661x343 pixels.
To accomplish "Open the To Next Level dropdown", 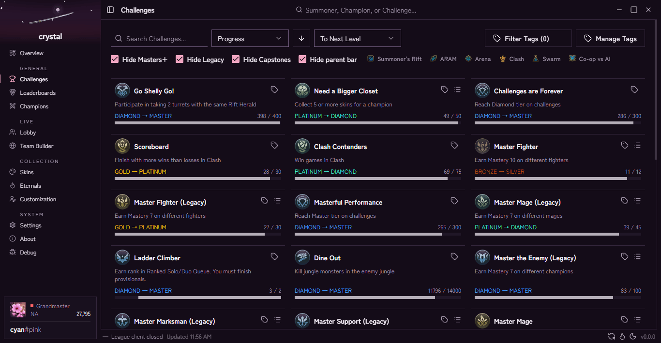I will coord(358,38).
